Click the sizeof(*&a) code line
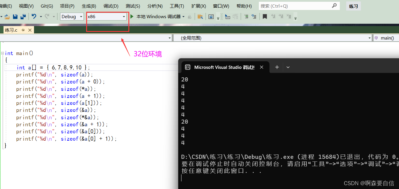Screen dimensions: 399x189 56,118
